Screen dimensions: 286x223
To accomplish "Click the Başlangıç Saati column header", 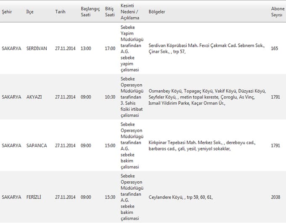I will (x=90, y=12).
